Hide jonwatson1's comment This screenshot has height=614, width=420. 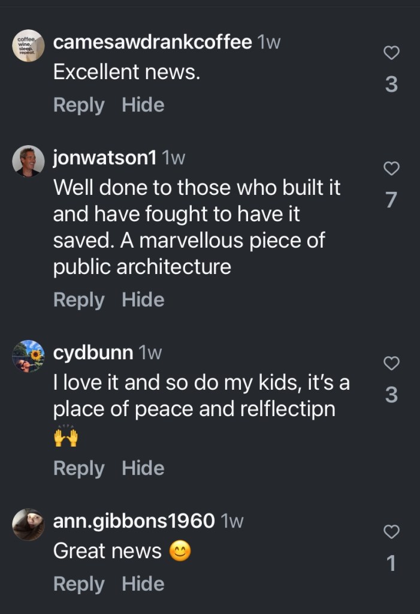143,299
